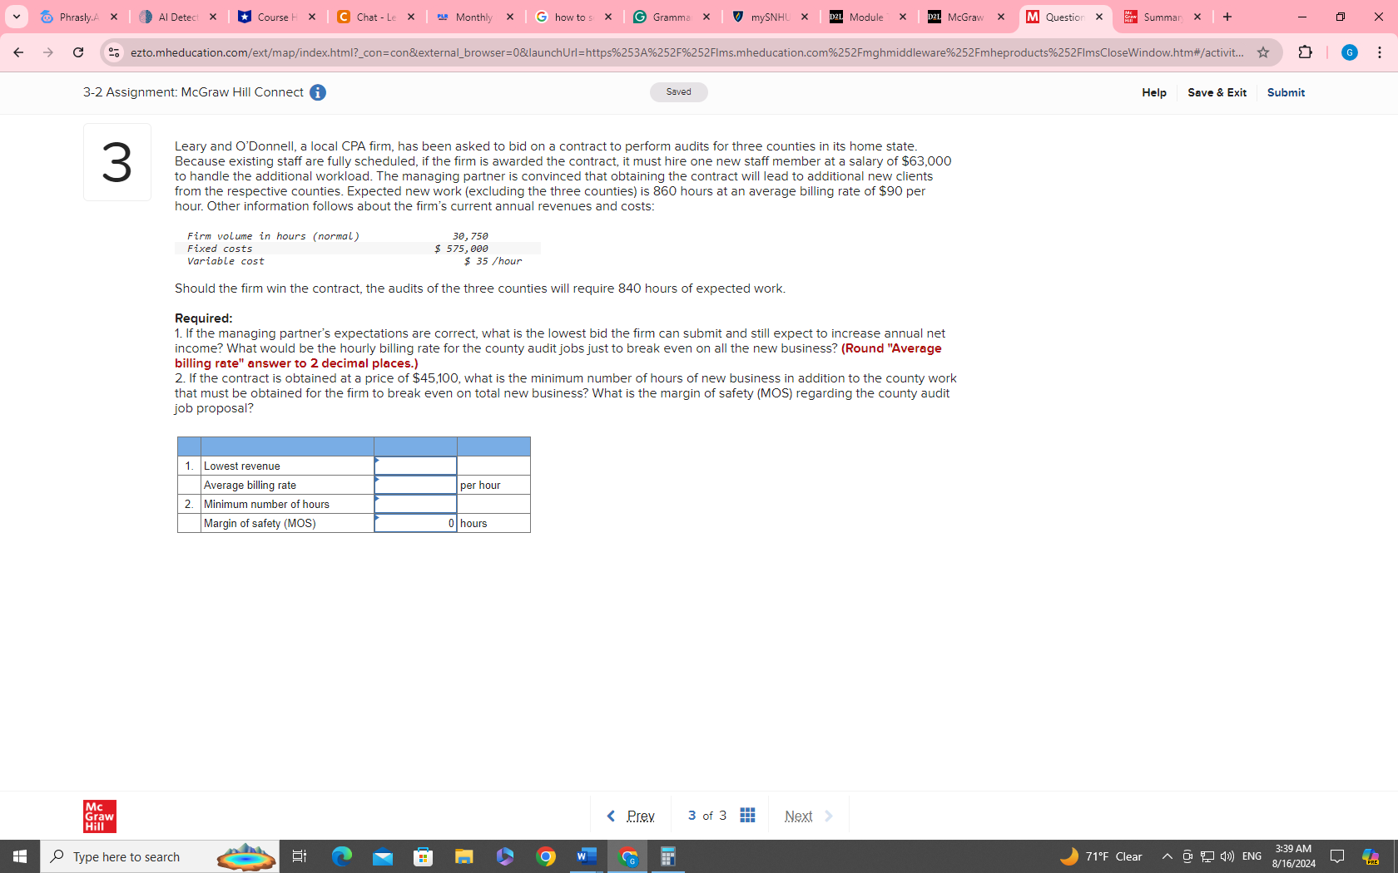Expand the tab search dropdown
1398x873 pixels.
(x=16, y=17)
